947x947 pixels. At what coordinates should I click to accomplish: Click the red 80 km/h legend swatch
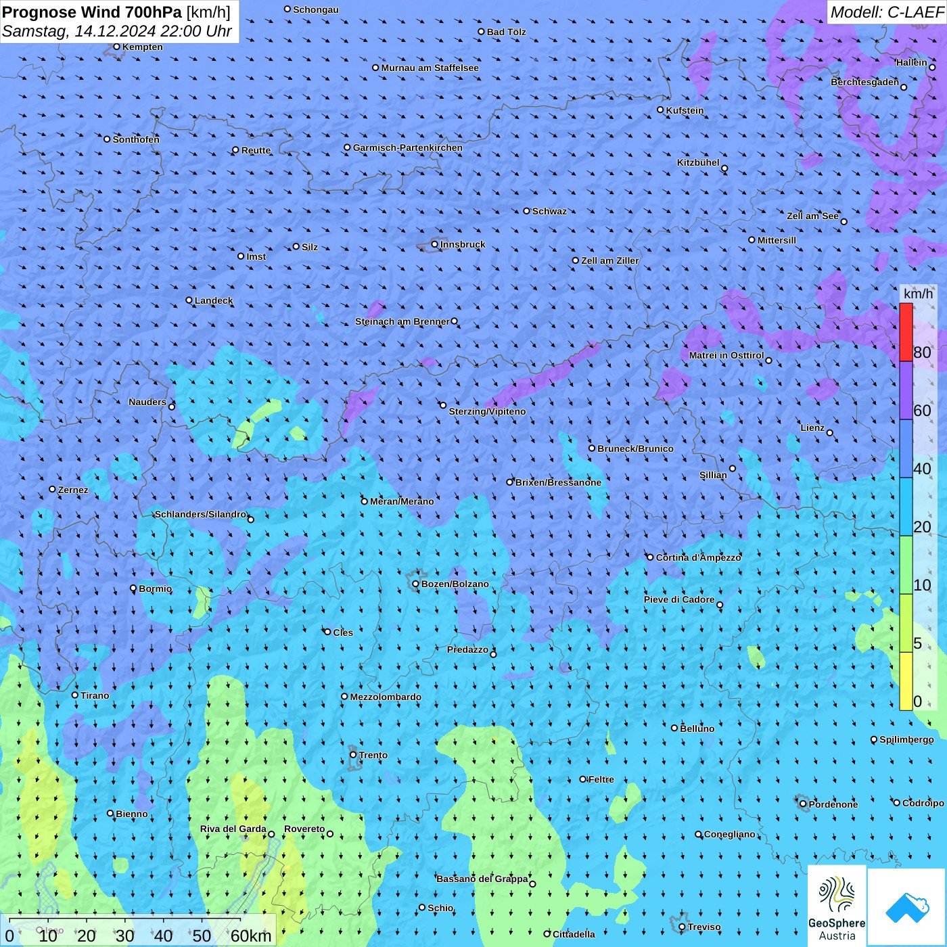[906, 332]
